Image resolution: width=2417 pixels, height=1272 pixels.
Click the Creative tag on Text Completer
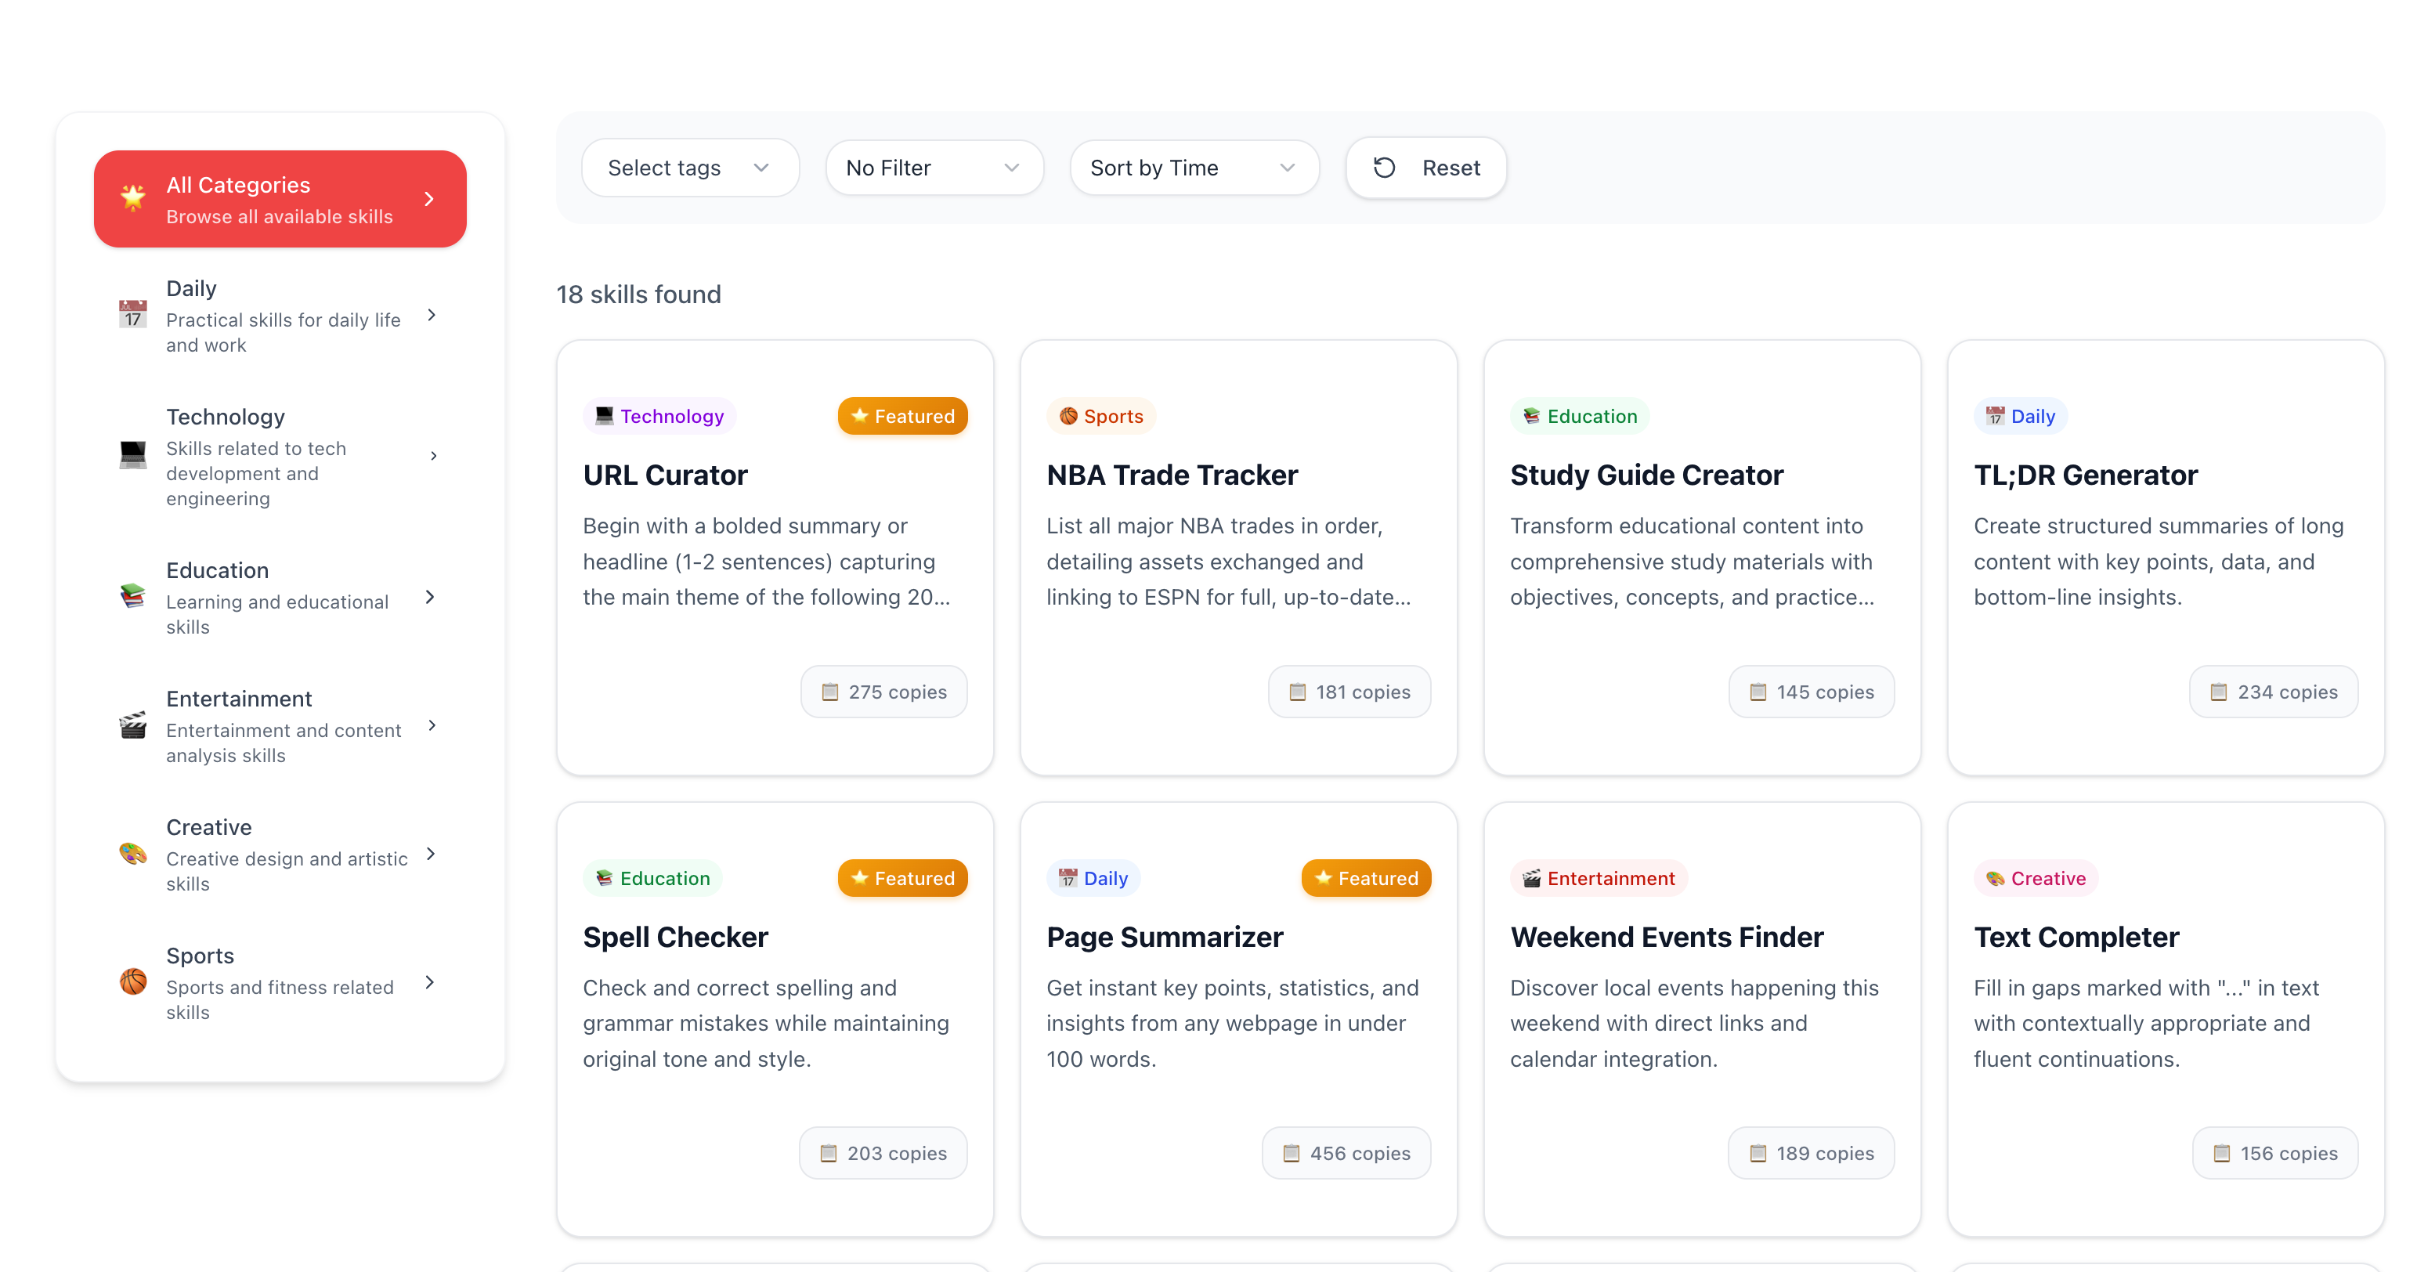pyautogui.click(x=2035, y=878)
